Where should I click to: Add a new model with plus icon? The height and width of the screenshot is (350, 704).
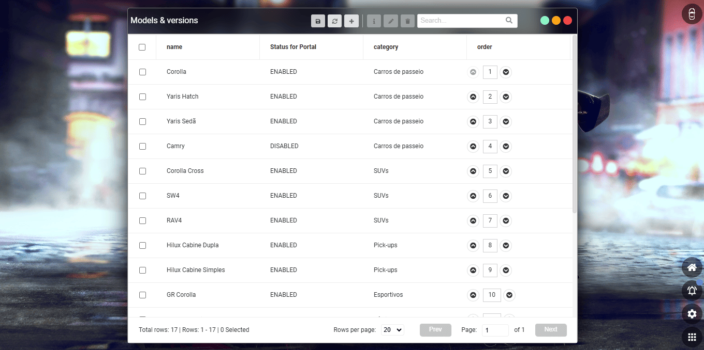click(x=351, y=21)
